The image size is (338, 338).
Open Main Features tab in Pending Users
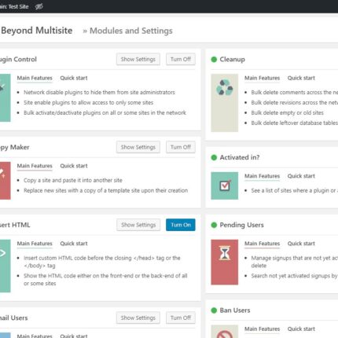point(262,244)
